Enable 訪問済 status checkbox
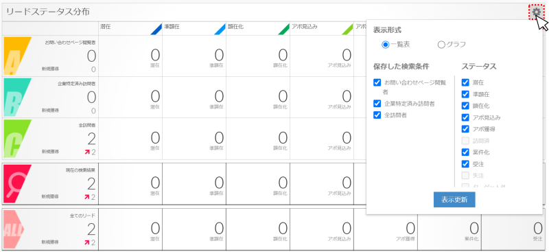This screenshot has width=549, height=252. tap(465, 141)
